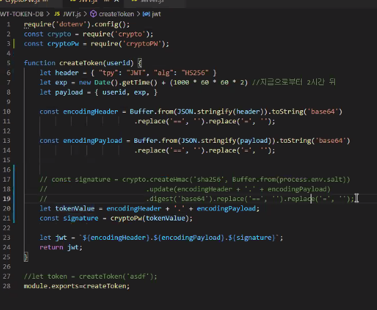Click line number 19 in the gutter

coord(7,199)
